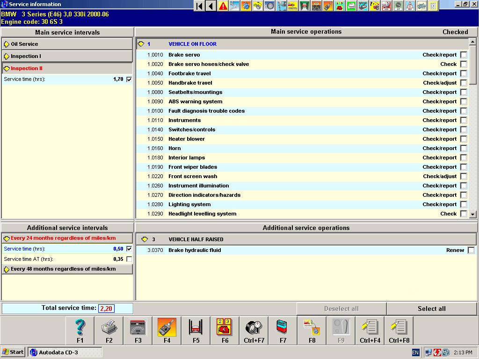Open the yellow switch panel icon
Viewport: 479px width, 359px height.
click(433, 6)
